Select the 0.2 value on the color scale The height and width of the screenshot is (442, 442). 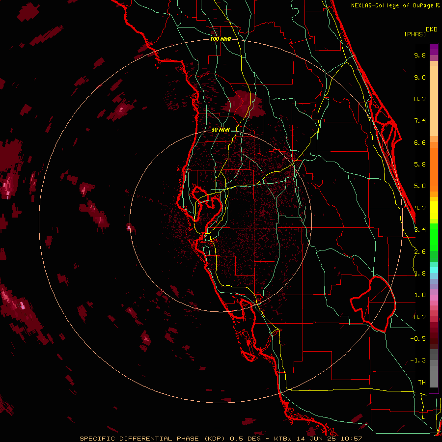click(x=420, y=317)
